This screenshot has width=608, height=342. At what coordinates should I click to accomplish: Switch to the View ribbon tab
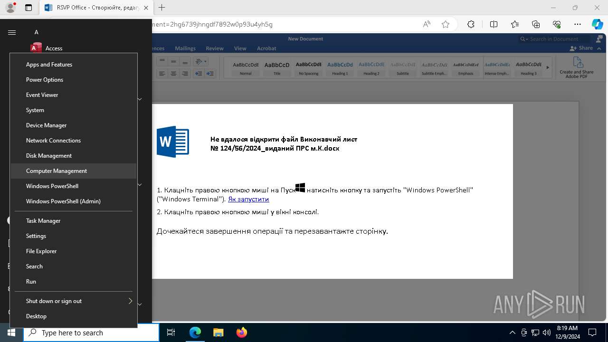(x=240, y=48)
